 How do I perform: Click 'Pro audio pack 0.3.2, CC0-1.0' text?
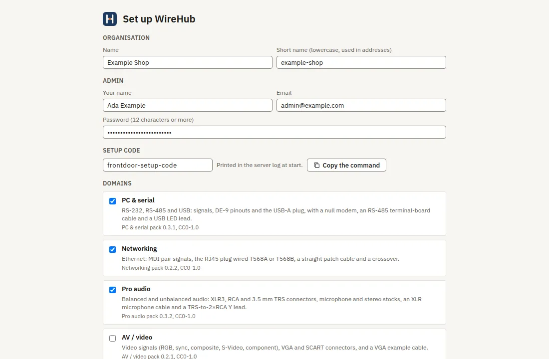[x=159, y=316]
